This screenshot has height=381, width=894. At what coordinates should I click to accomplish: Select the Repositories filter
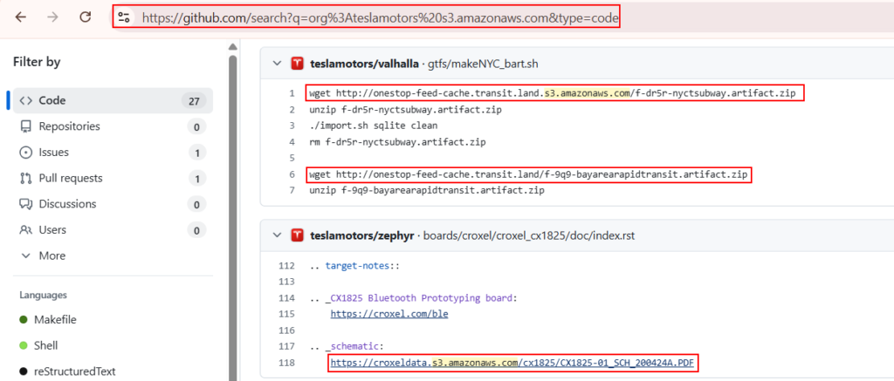(113, 126)
